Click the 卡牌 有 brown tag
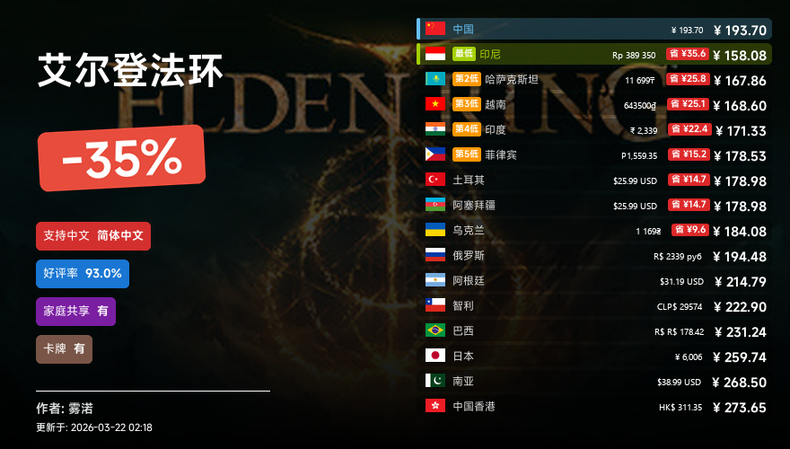The height and width of the screenshot is (449, 790). 64,349
